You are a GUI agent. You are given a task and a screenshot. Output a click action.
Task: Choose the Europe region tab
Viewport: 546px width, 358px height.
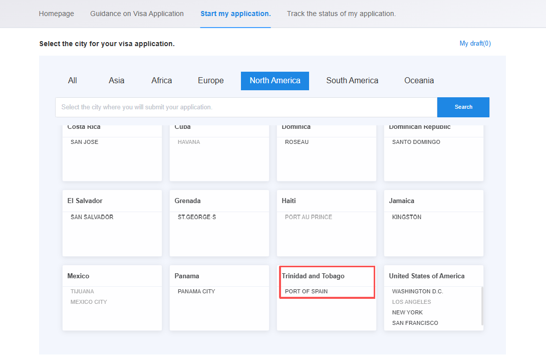click(x=211, y=81)
